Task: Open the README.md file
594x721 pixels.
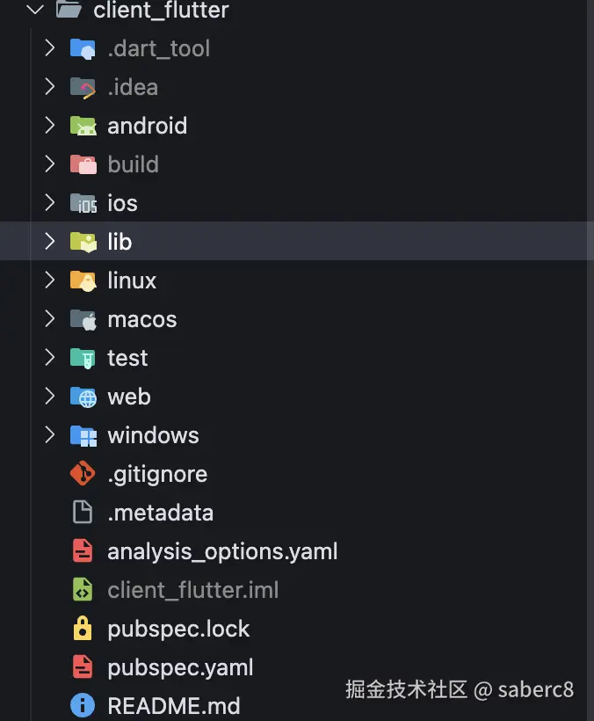Action: (x=173, y=705)
